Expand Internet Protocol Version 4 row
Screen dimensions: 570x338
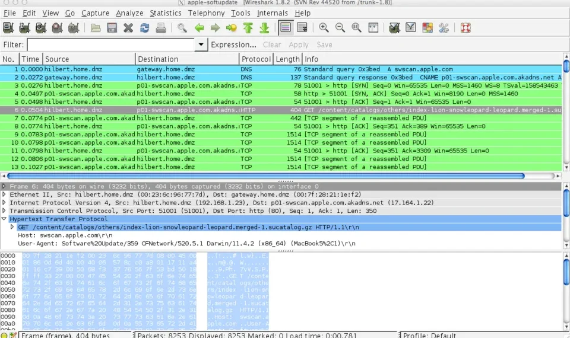point(4,203)
